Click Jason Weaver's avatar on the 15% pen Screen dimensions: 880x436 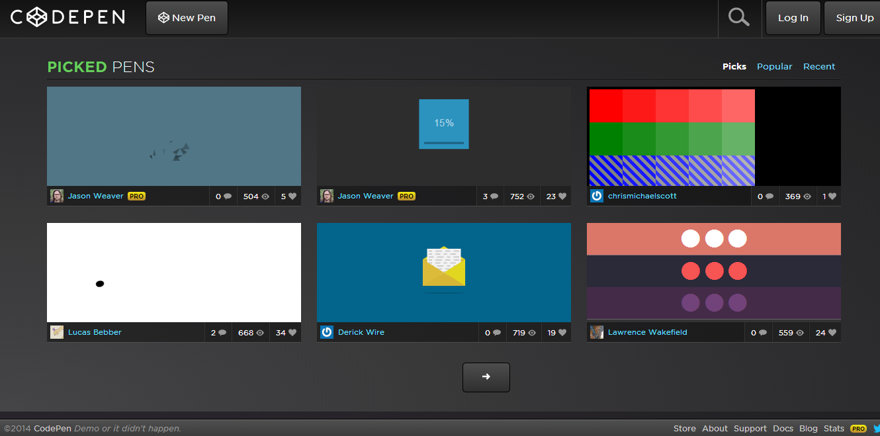coord(327,196)
